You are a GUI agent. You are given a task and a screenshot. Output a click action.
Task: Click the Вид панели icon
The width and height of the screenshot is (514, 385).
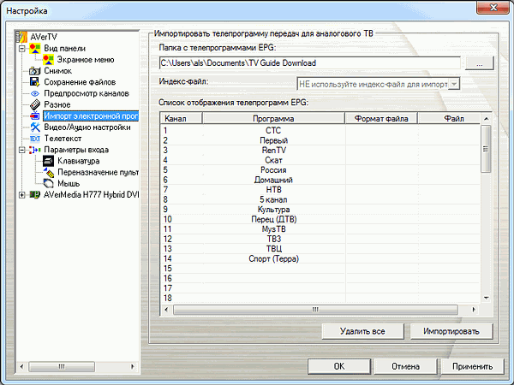tap(35, 49)
